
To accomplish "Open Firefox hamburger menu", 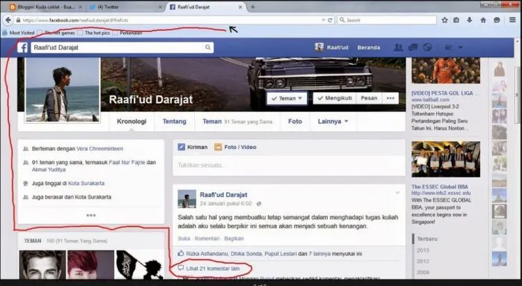I will (512, 20).
